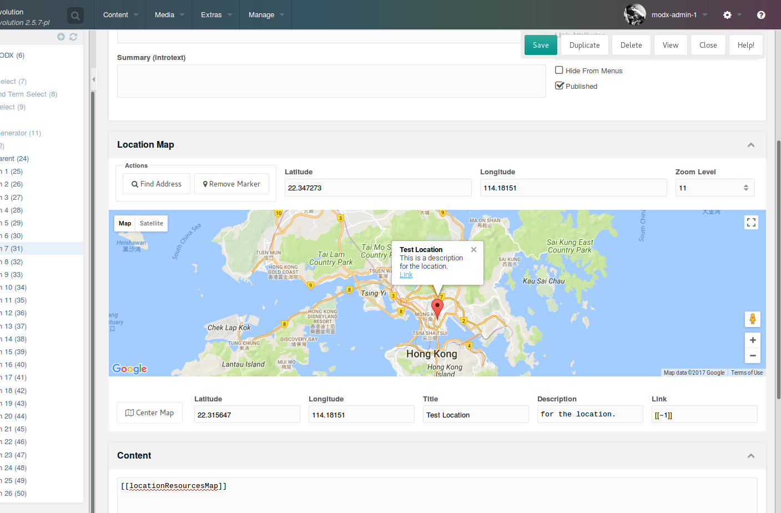Open the Manage menu
This screenshot has height=513, width=781.
pyautogui.click(x=266, y=15)
